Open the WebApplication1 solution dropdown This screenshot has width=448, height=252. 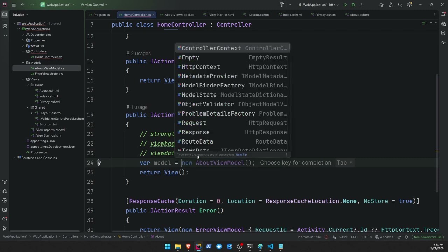point(57,5)
